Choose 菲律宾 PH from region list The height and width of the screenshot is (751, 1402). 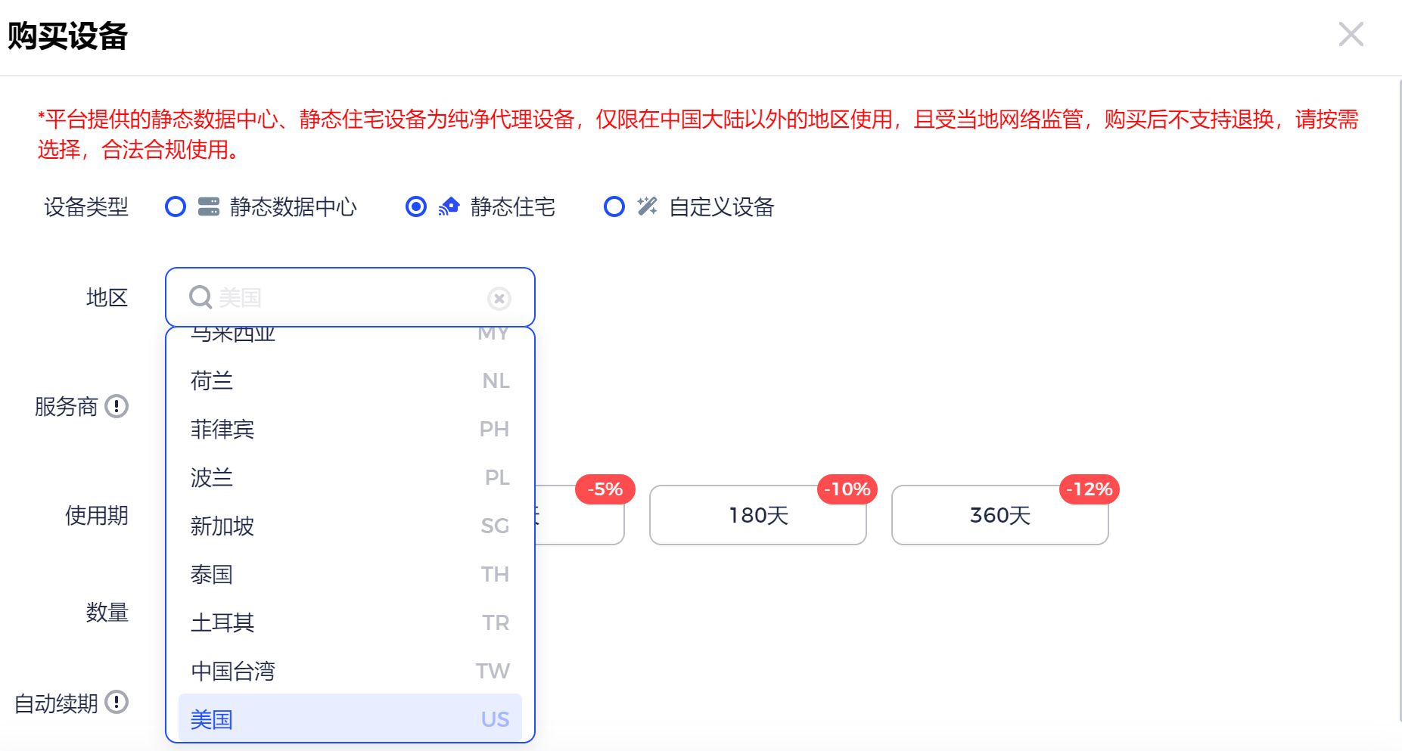(x=350, y=429)
